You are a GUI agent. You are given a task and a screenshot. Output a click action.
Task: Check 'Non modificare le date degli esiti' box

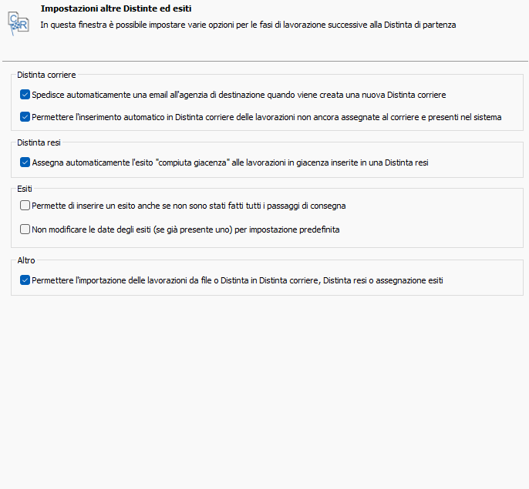(x=25, y=229)
